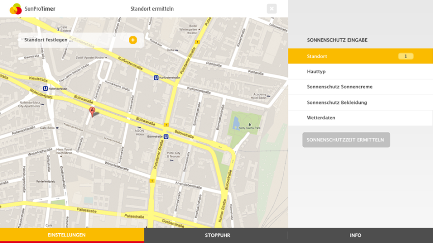
Task: Click the Nelly-Sachs-Park tree icon
Action: 250,124
